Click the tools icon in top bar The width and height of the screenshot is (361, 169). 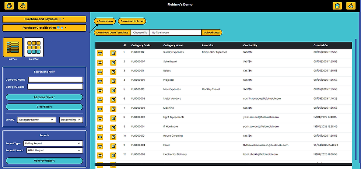pos(22,6)
